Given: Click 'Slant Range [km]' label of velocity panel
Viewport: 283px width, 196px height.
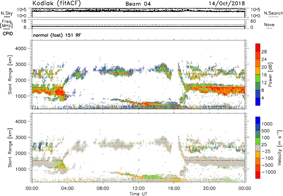Looking at the screenshot, I should [x=10, y=148].
